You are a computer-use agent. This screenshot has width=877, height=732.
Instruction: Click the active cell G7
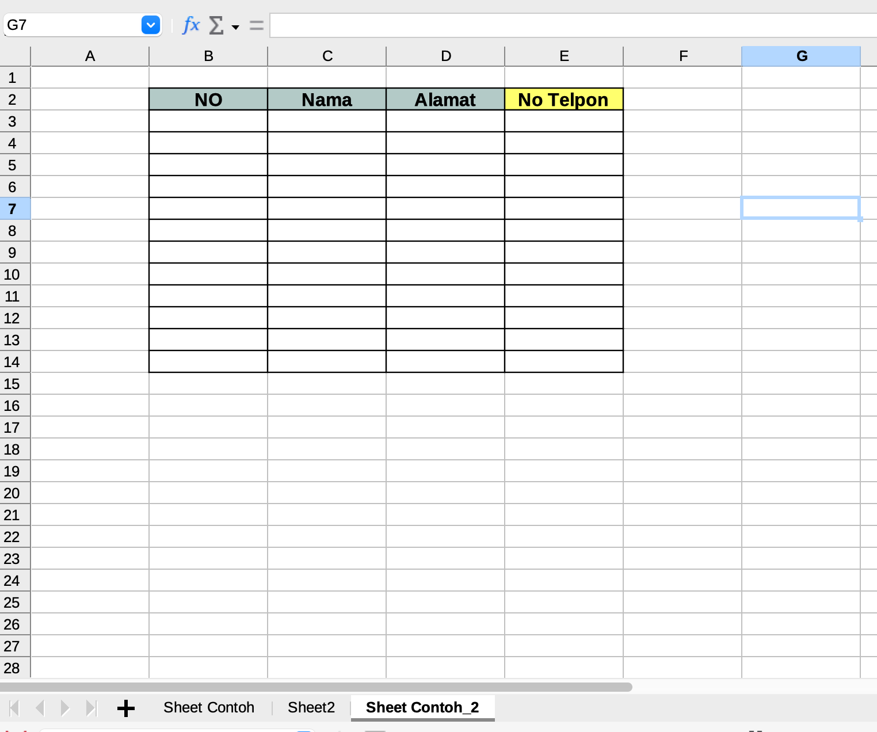point(801,208)
